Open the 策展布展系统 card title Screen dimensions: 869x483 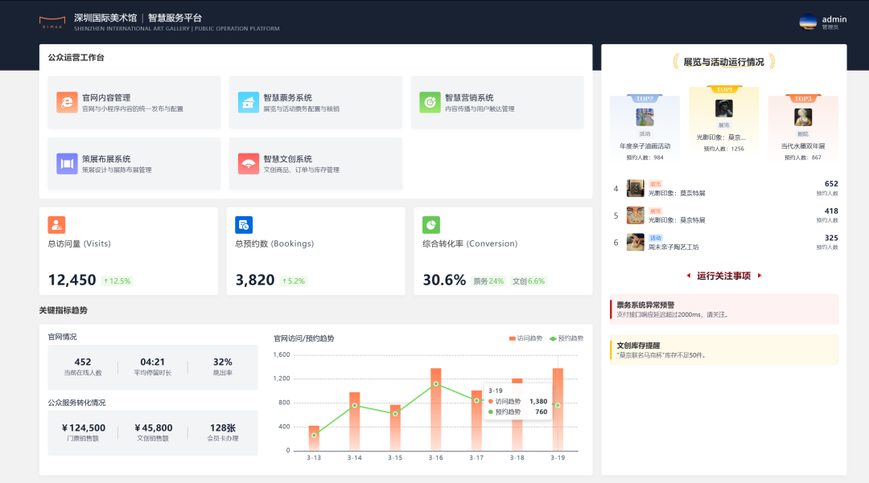coord(106,159)
